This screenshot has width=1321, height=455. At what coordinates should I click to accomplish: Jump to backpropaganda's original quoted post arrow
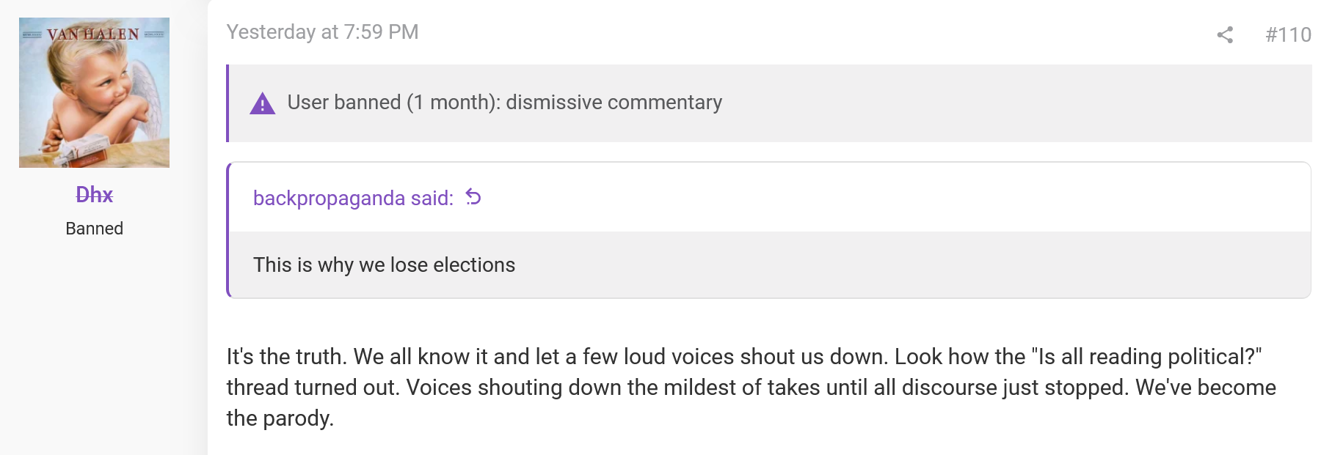[473, 197]
